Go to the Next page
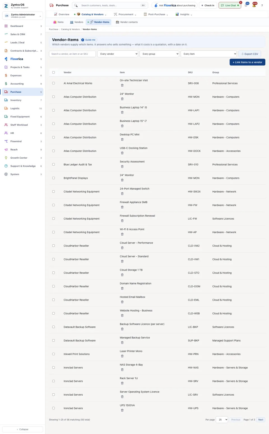The height and width of the screenshot is (434, 269). (261, 420)
